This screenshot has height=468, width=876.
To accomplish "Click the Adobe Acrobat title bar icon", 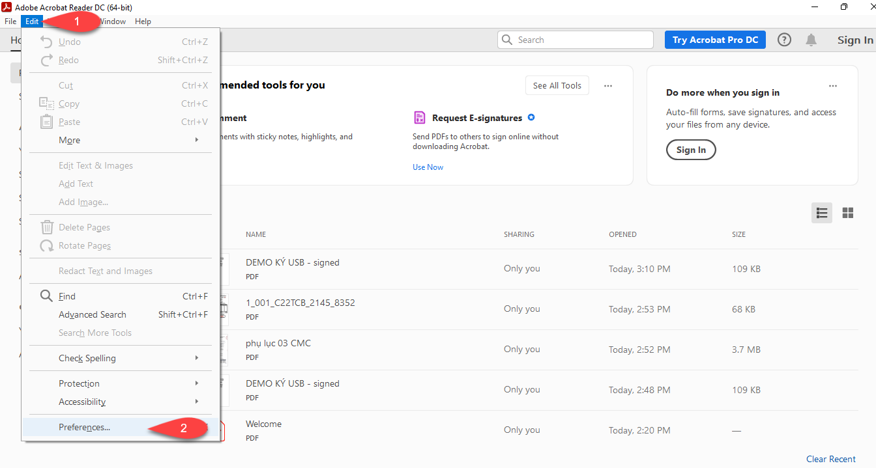I will tap(7, 7).
